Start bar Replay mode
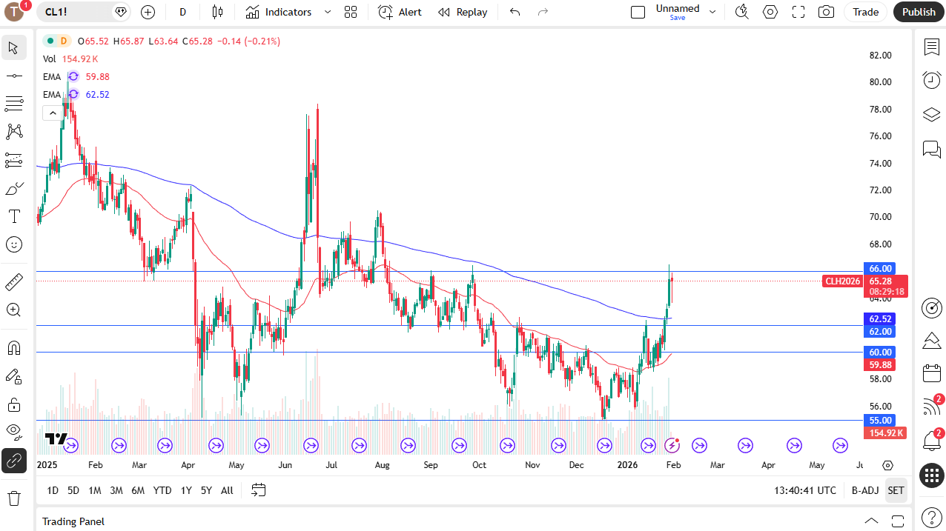This screenshot has height=531, width=946. tap(463, 12)
